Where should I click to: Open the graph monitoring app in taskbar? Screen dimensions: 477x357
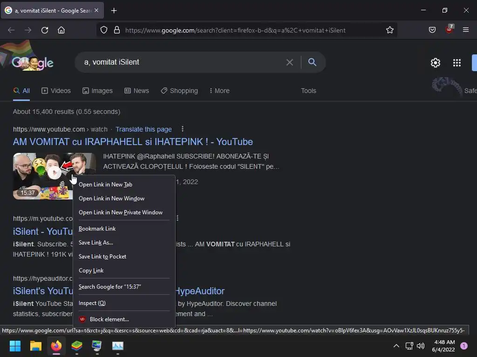point(118,346)
